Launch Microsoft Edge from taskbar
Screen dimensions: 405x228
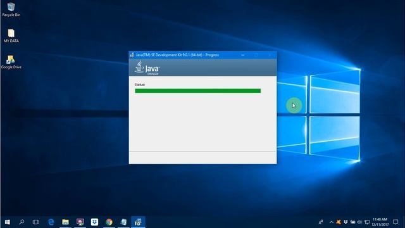click(51, 222)
